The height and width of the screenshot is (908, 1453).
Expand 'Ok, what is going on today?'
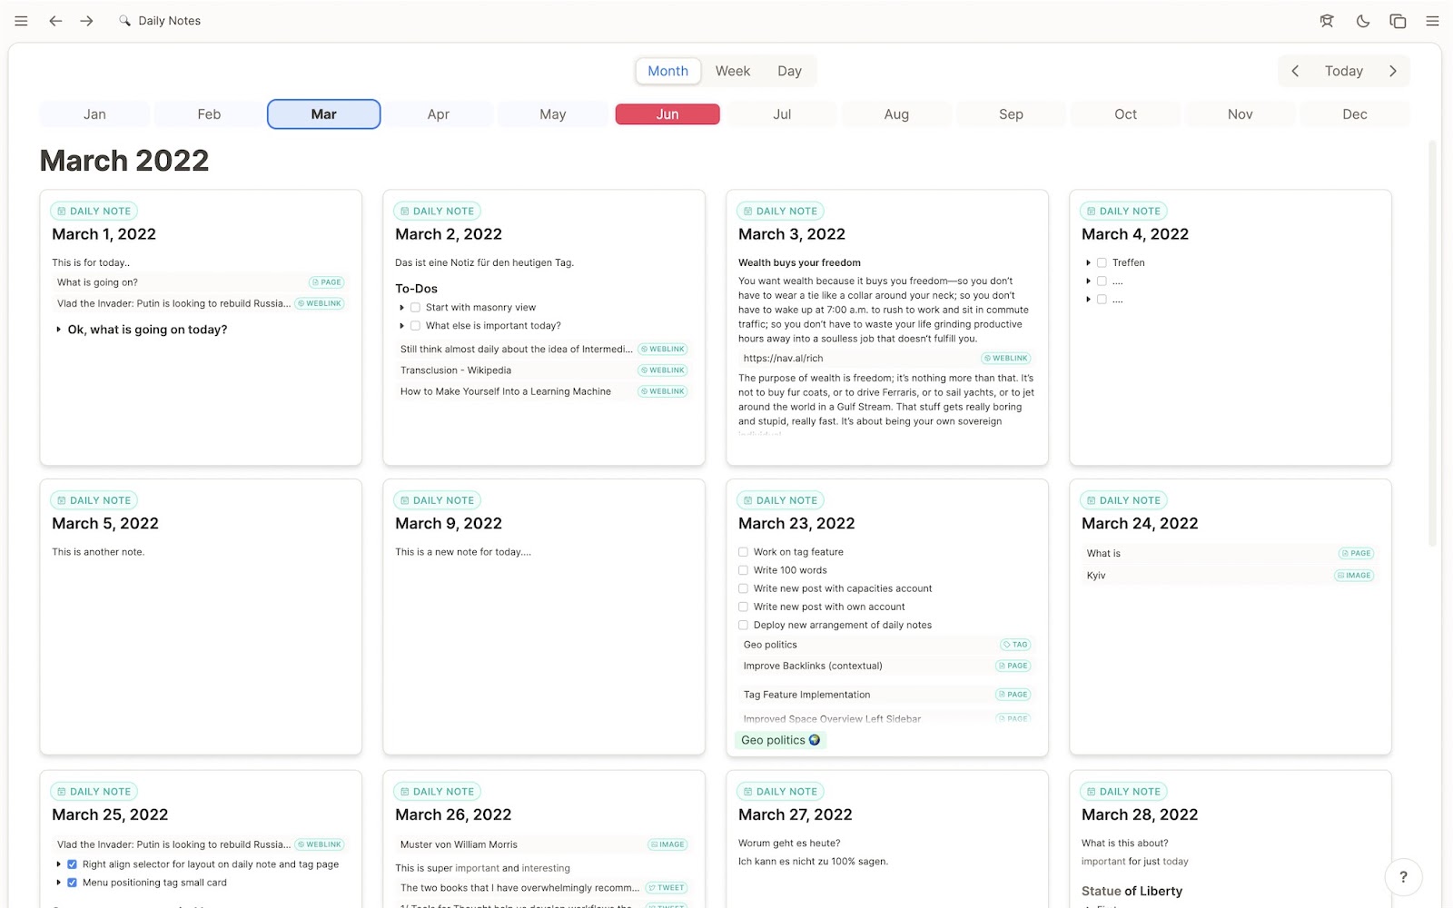58,330
